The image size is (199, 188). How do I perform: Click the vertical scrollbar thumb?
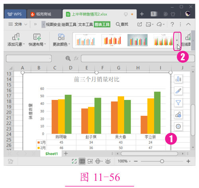pyautogui.click(x=193, y=120)
